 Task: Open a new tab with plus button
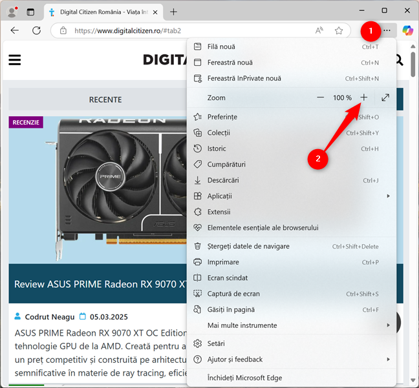click(x=173, y=12)
